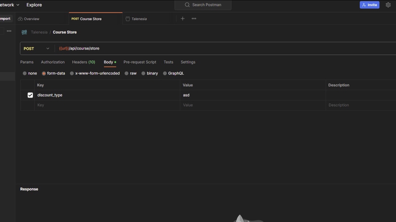Click the empty Description placeholder cell
Image resolution: width=396 pixels, height=222 pixels.
coord(361,105)
